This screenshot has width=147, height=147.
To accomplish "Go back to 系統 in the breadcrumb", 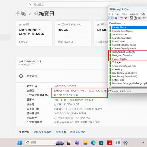I will pos(21,14).
